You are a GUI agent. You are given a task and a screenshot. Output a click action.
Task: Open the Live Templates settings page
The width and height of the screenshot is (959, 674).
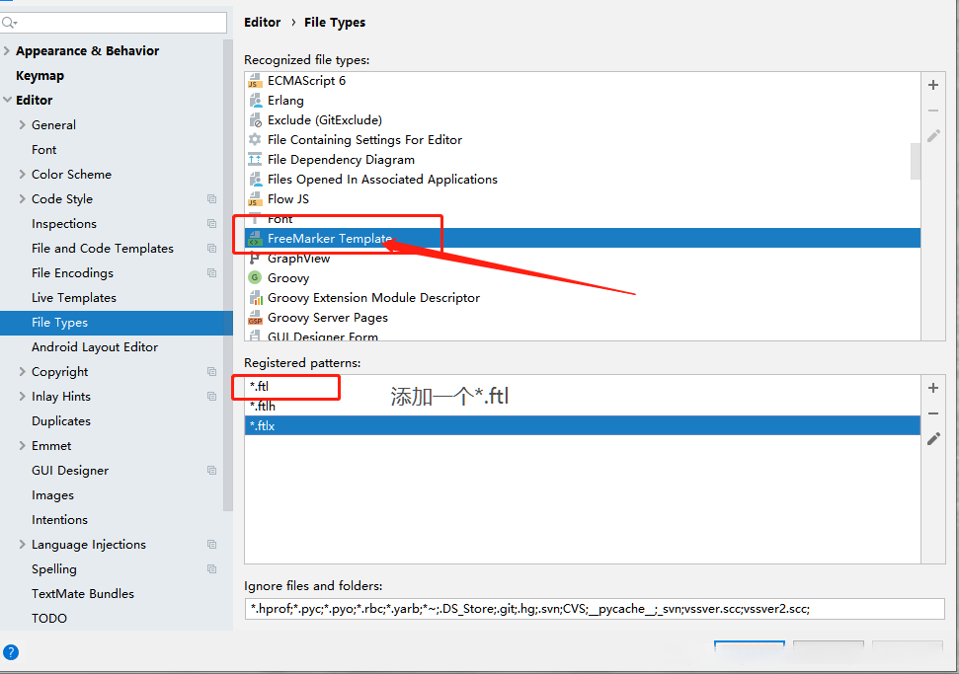tap(74, 298)
